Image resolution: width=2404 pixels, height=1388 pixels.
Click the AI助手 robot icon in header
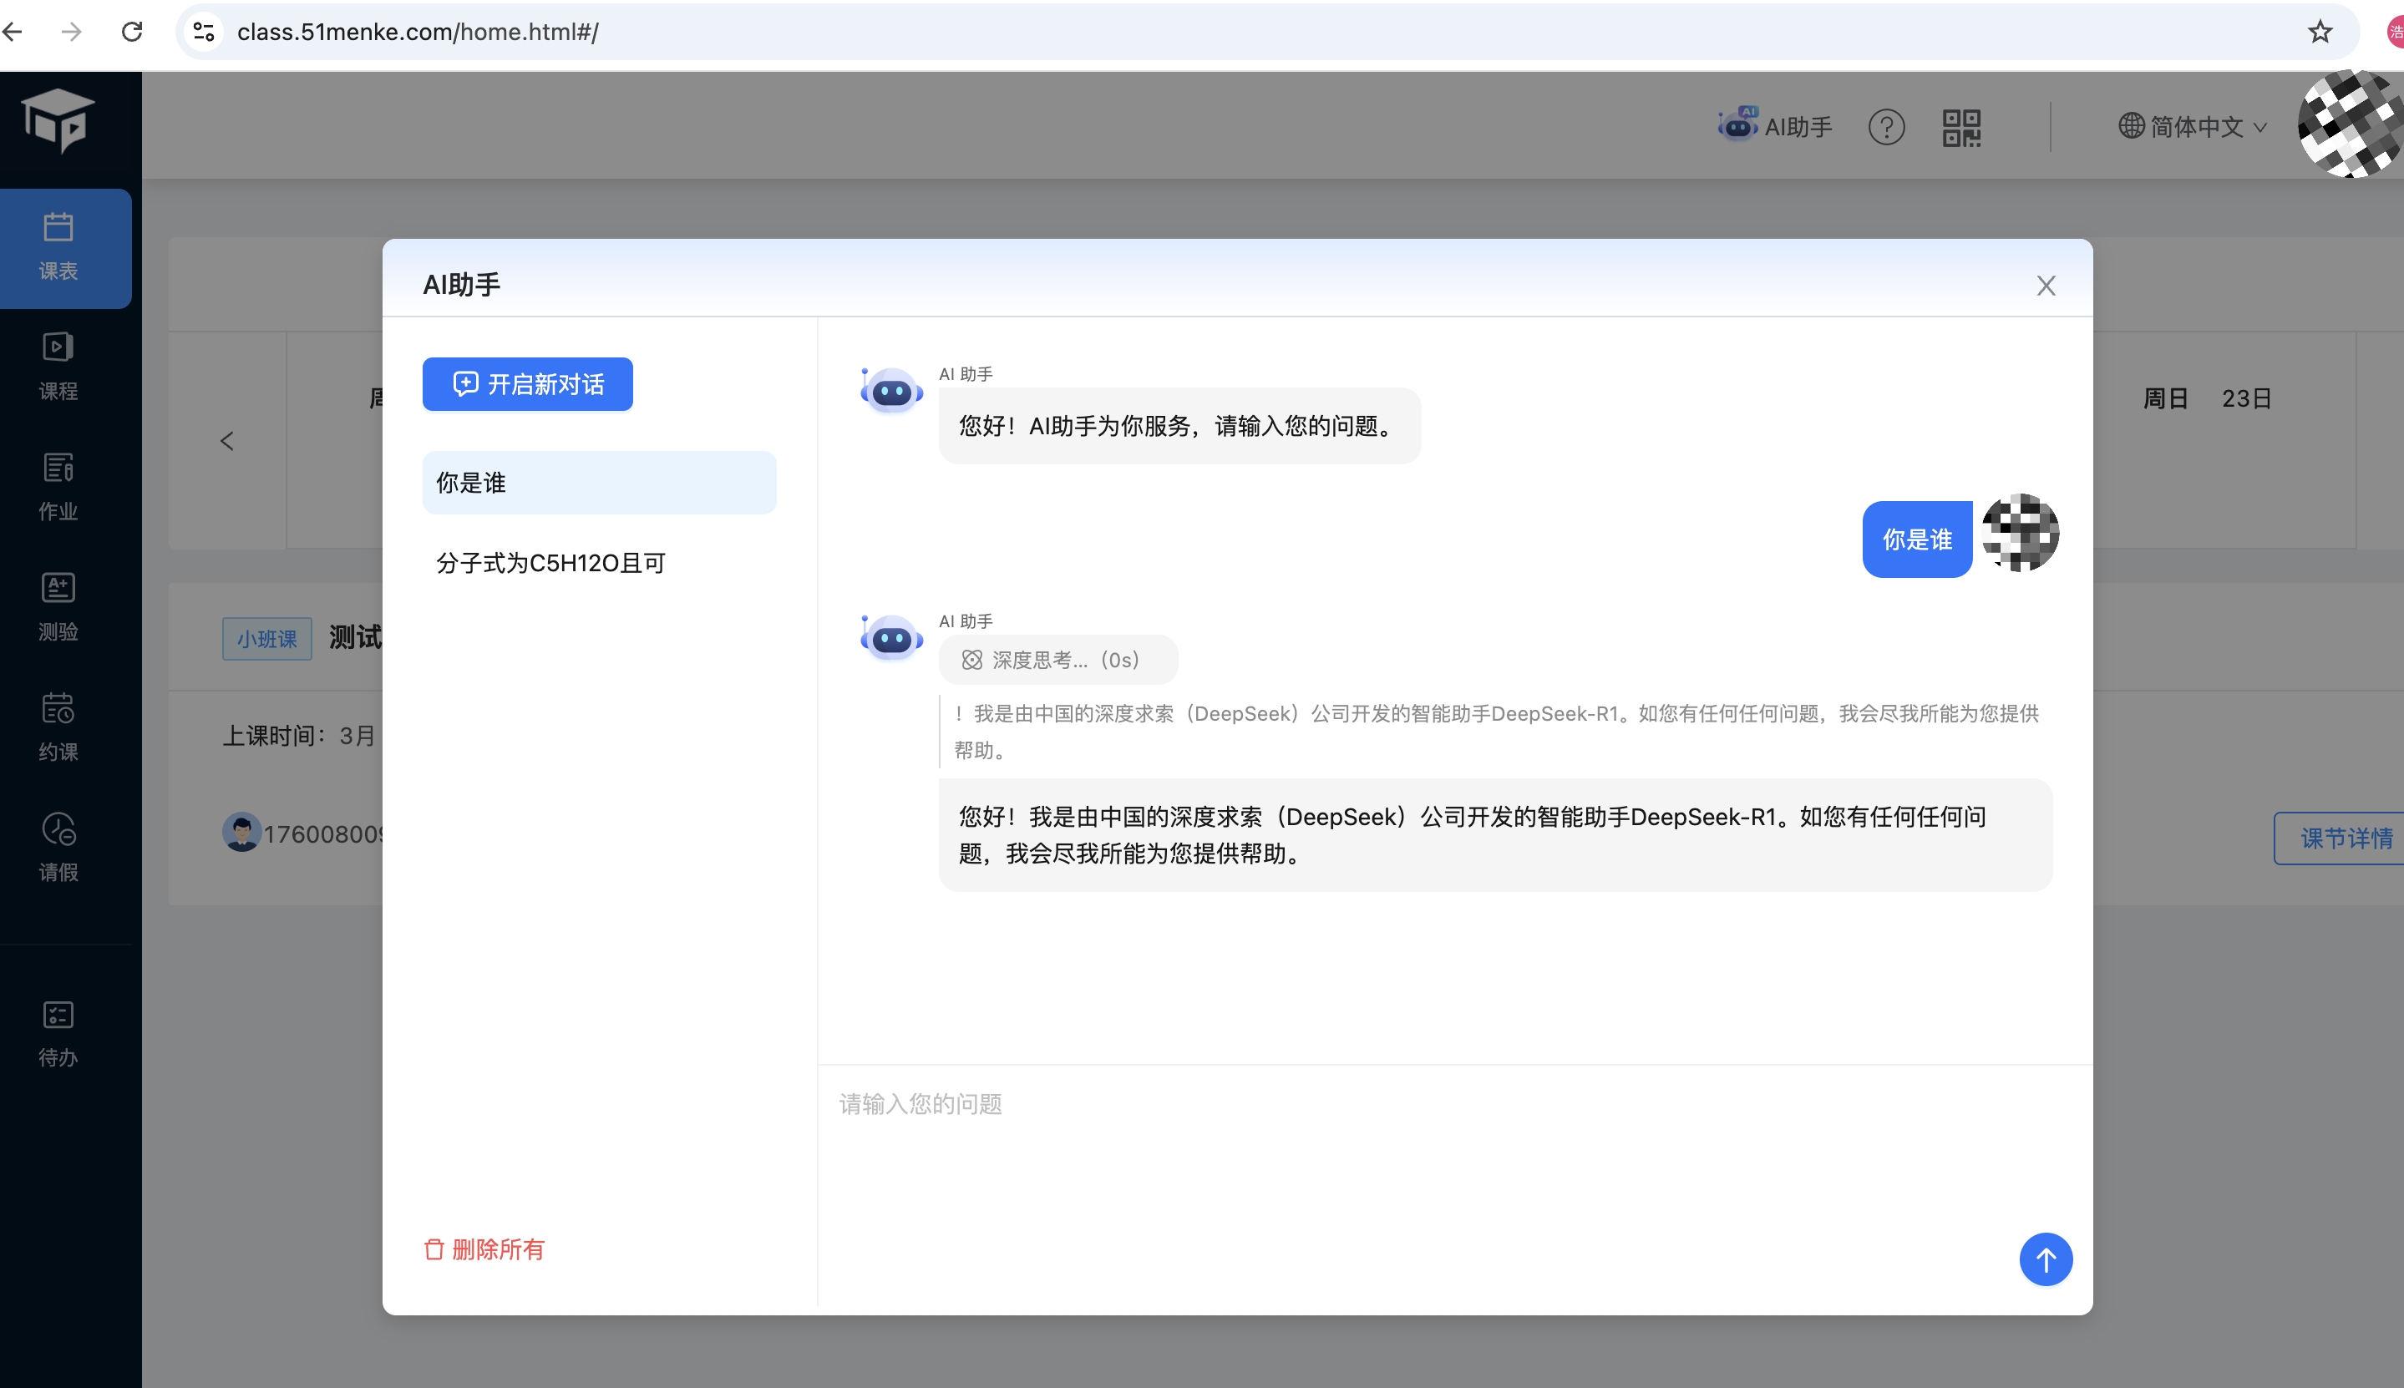(1737, 125)
